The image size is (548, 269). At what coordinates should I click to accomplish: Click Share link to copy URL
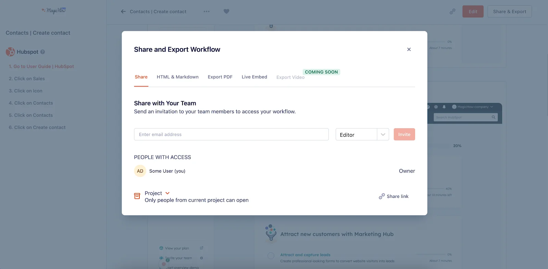tap(394, 197)
